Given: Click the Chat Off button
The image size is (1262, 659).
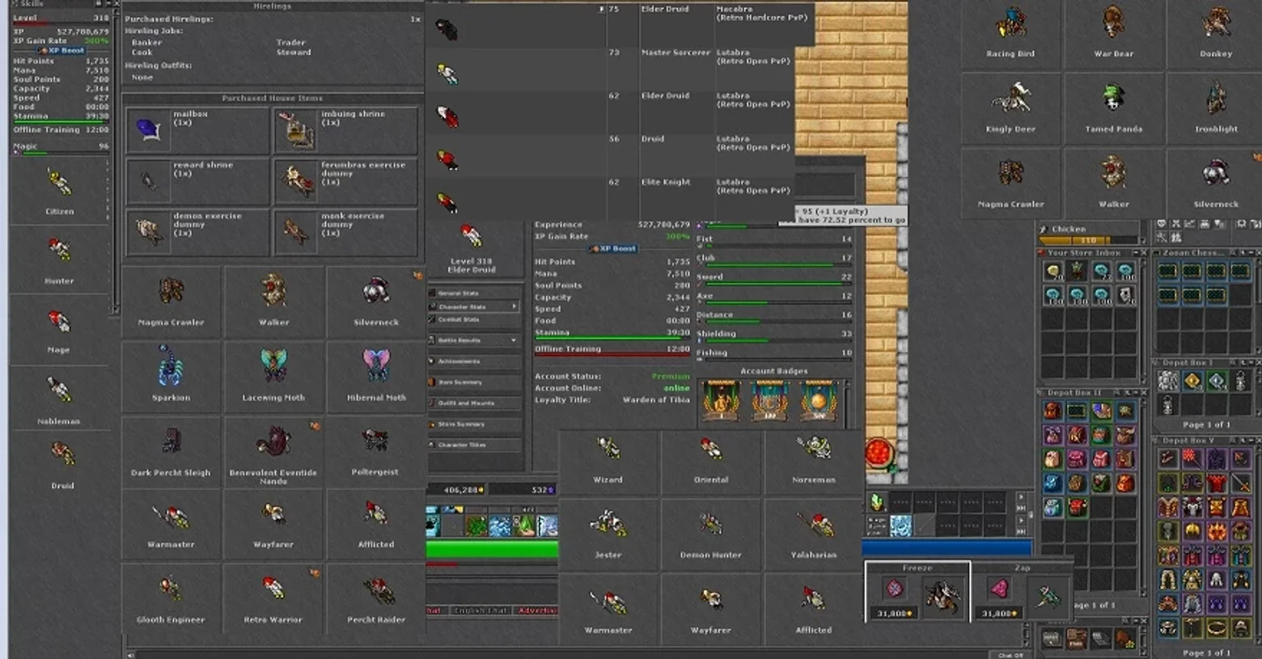Looking at the screenshot, I should click(x=1010, y=655).
